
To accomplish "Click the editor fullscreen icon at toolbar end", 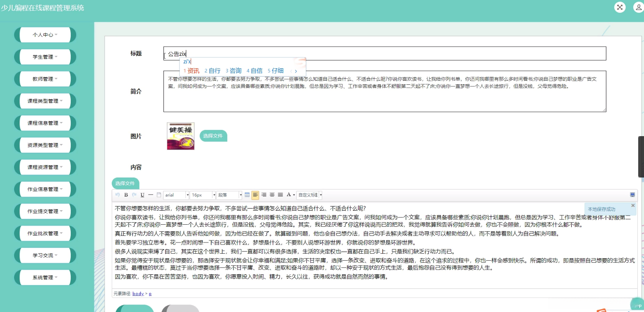I will [632, 195].
